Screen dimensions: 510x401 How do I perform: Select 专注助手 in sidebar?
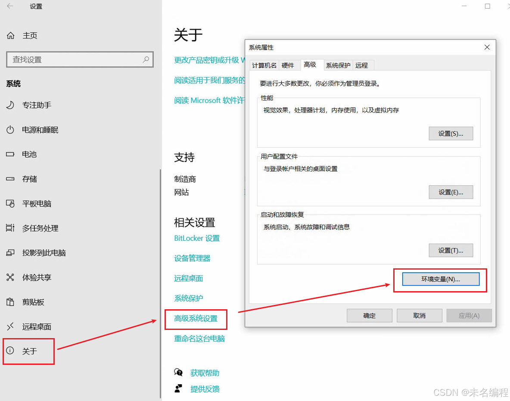tap(37, 105)
